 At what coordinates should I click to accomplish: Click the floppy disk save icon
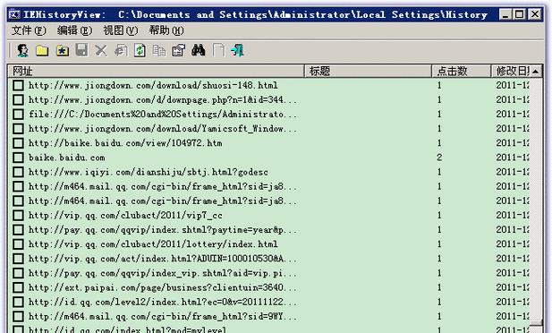81,50
